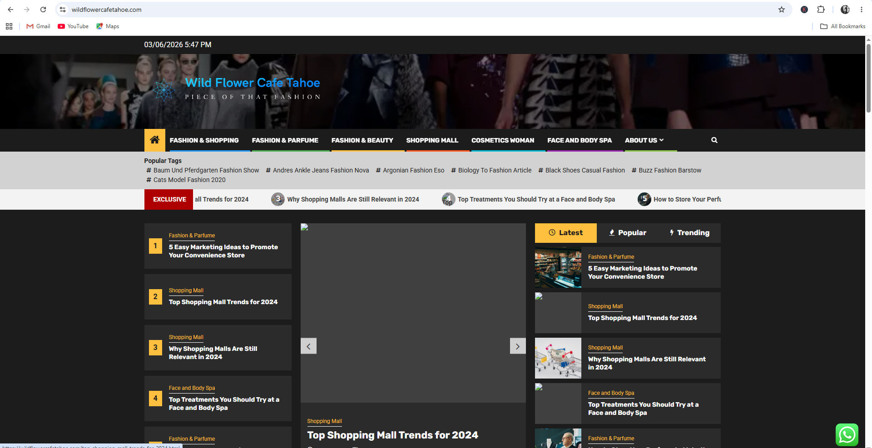Click the Wild Flower Cafe Tahoe site title

(253, 83)
